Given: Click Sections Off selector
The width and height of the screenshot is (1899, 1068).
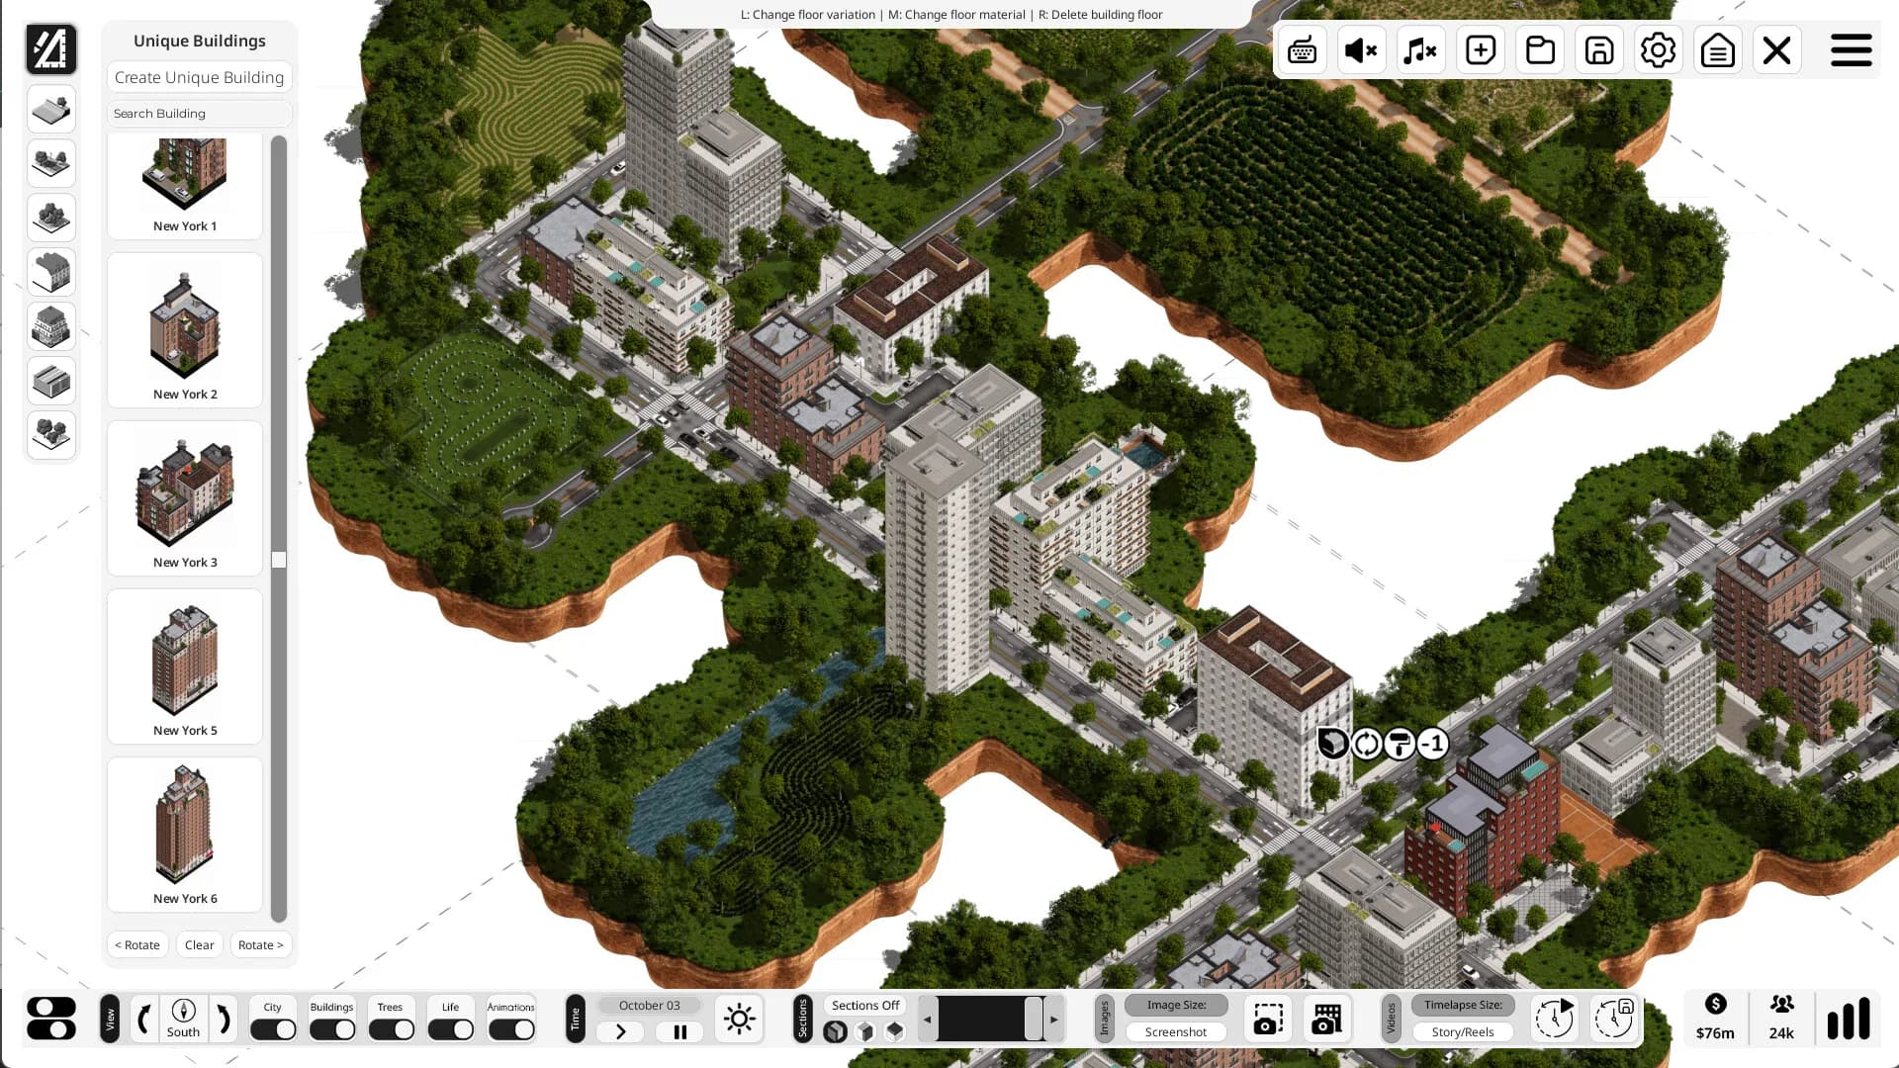Looking at the screenshot, I should tap(865, 1005).
